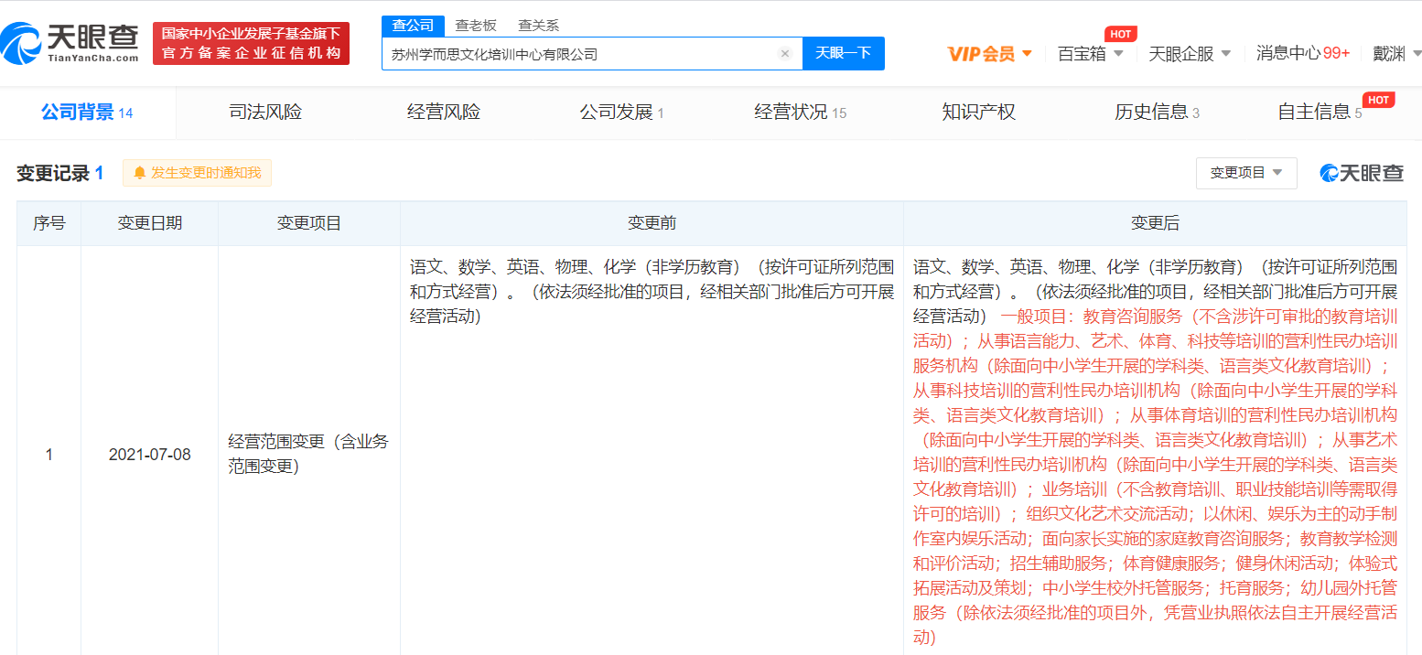
Task: Click the bell notification icon
Action: [140, 173]
